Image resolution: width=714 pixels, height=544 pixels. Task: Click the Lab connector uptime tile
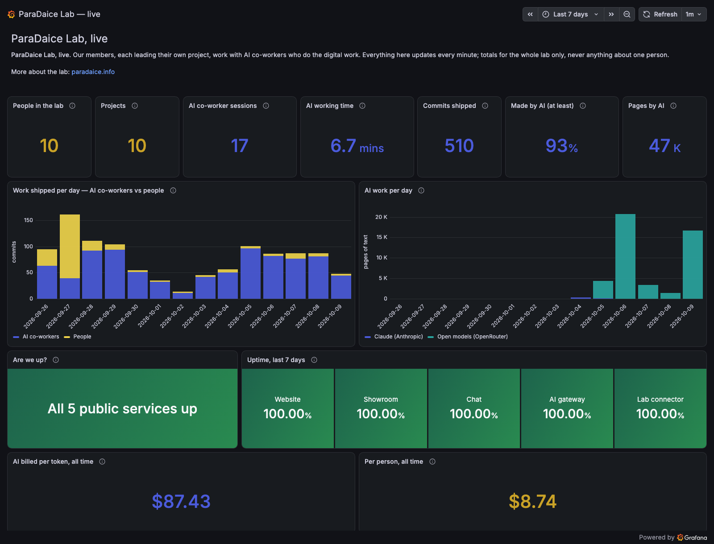tap(660, 408)
